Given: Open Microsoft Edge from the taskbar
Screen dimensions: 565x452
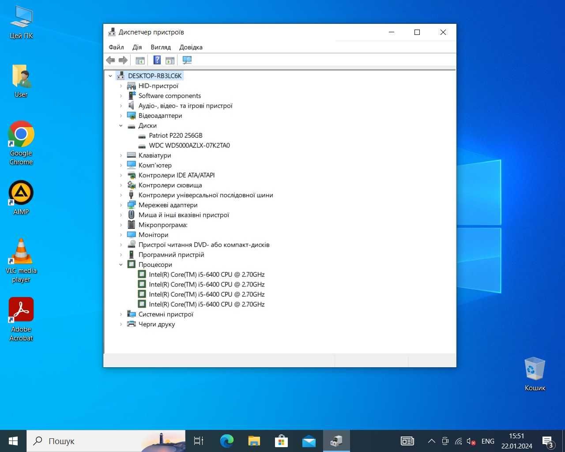Looking at the screenshot, I should 227,441.
